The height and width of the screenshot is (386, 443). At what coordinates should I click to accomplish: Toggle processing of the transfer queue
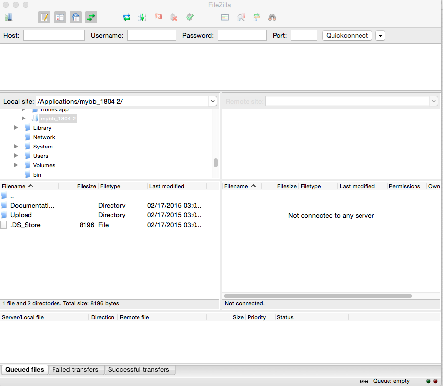coord(142,18)
